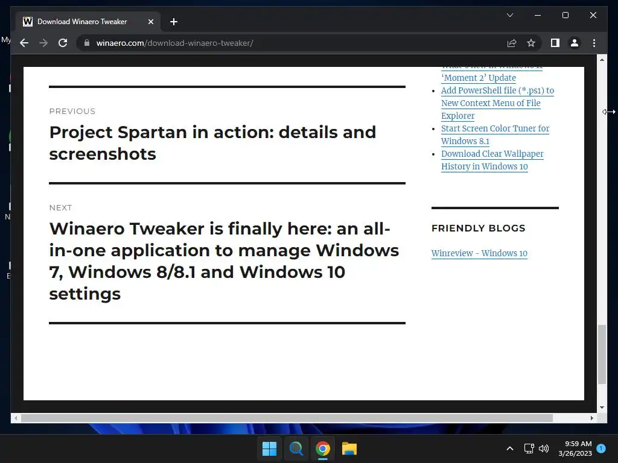Open the tab search chevron
The image size is (618, 463).
pyautogui.click(x=509, y=15)
